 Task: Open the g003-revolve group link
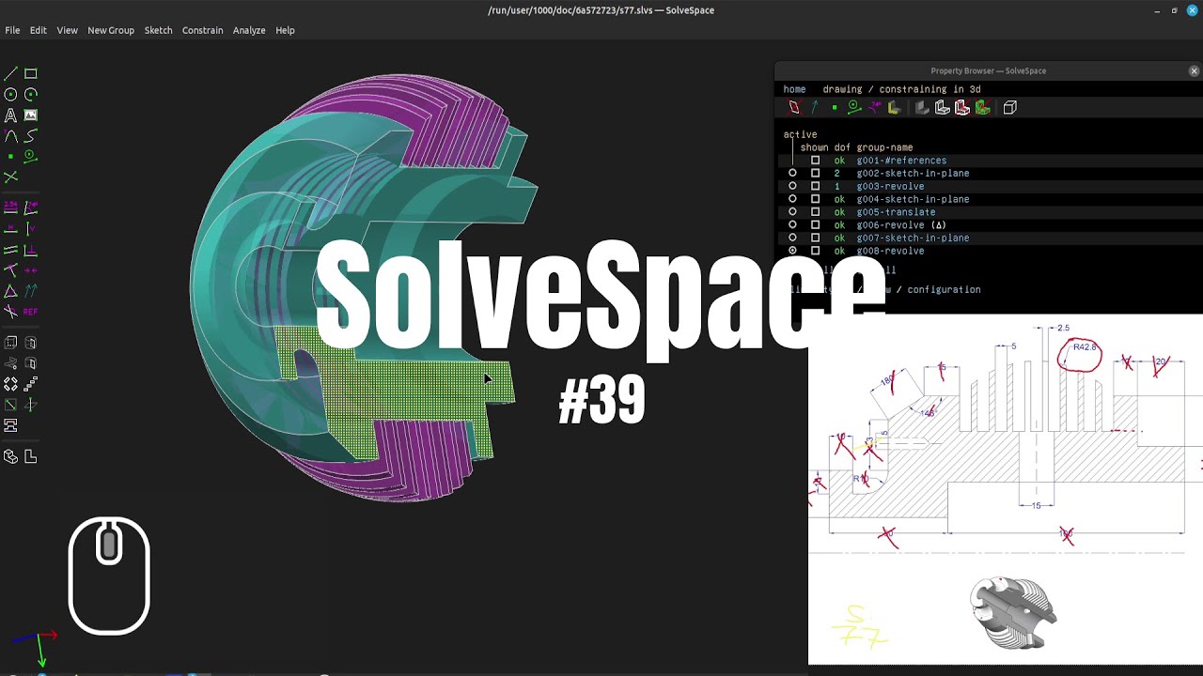click(890, 186)
